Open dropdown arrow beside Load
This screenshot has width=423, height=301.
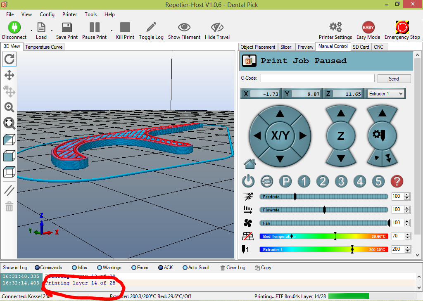click(x=52, y=30)
